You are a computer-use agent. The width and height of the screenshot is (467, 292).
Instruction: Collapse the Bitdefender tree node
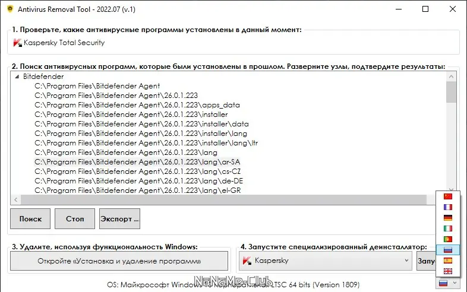(17, 77)
